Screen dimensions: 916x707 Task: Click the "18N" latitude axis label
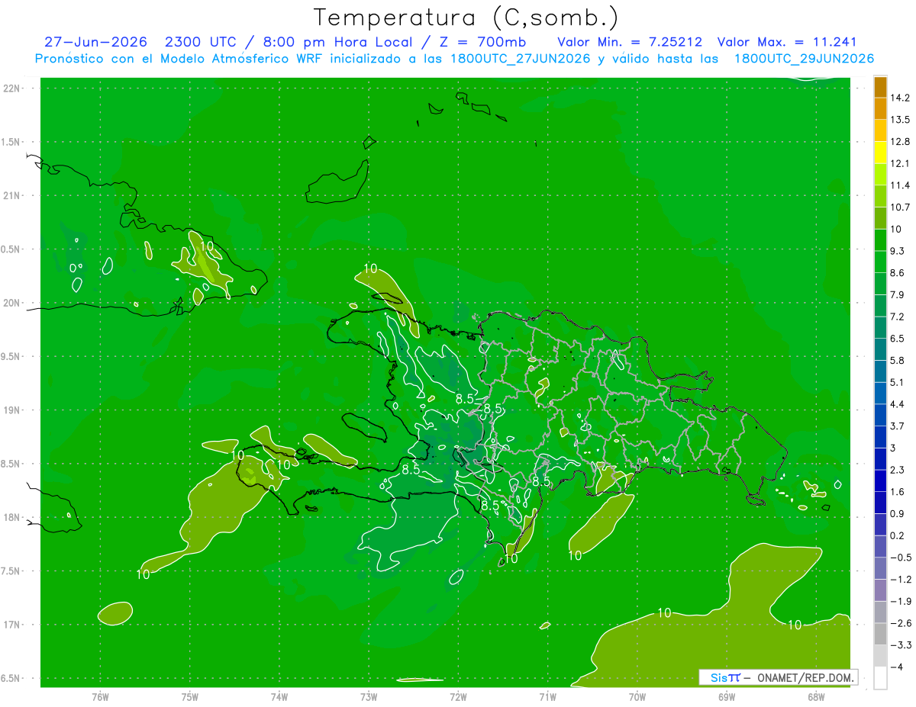click(x=12, y=517)
